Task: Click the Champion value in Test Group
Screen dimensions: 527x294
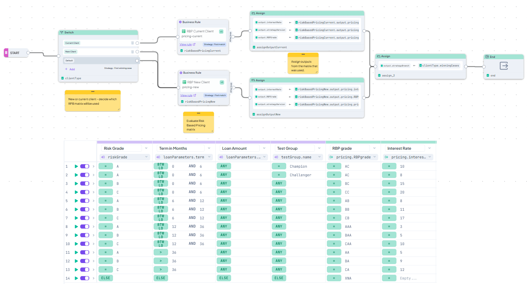Action: pyautogui.click(x=298, y=166)
